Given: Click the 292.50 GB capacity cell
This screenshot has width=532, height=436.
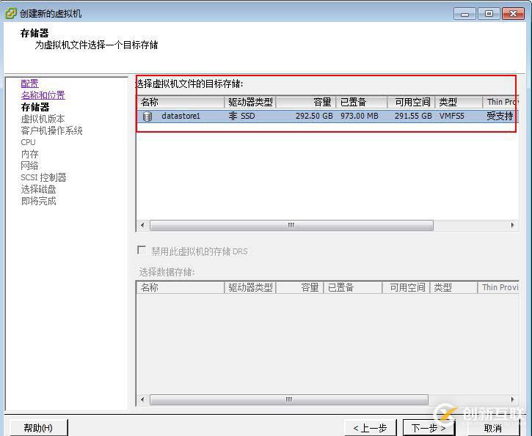Looking at the screenshot, I should (314, 116).
